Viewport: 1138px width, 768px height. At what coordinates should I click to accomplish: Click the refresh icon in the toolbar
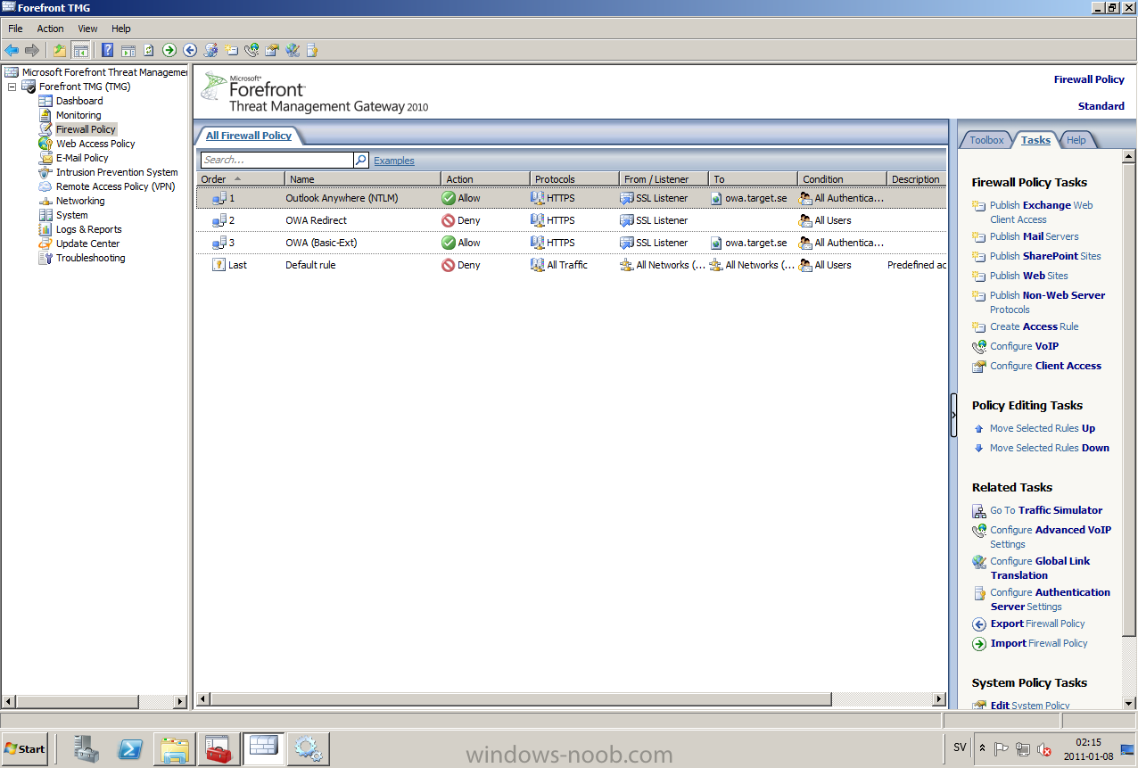pyautogui.click(x=149, y=51)
